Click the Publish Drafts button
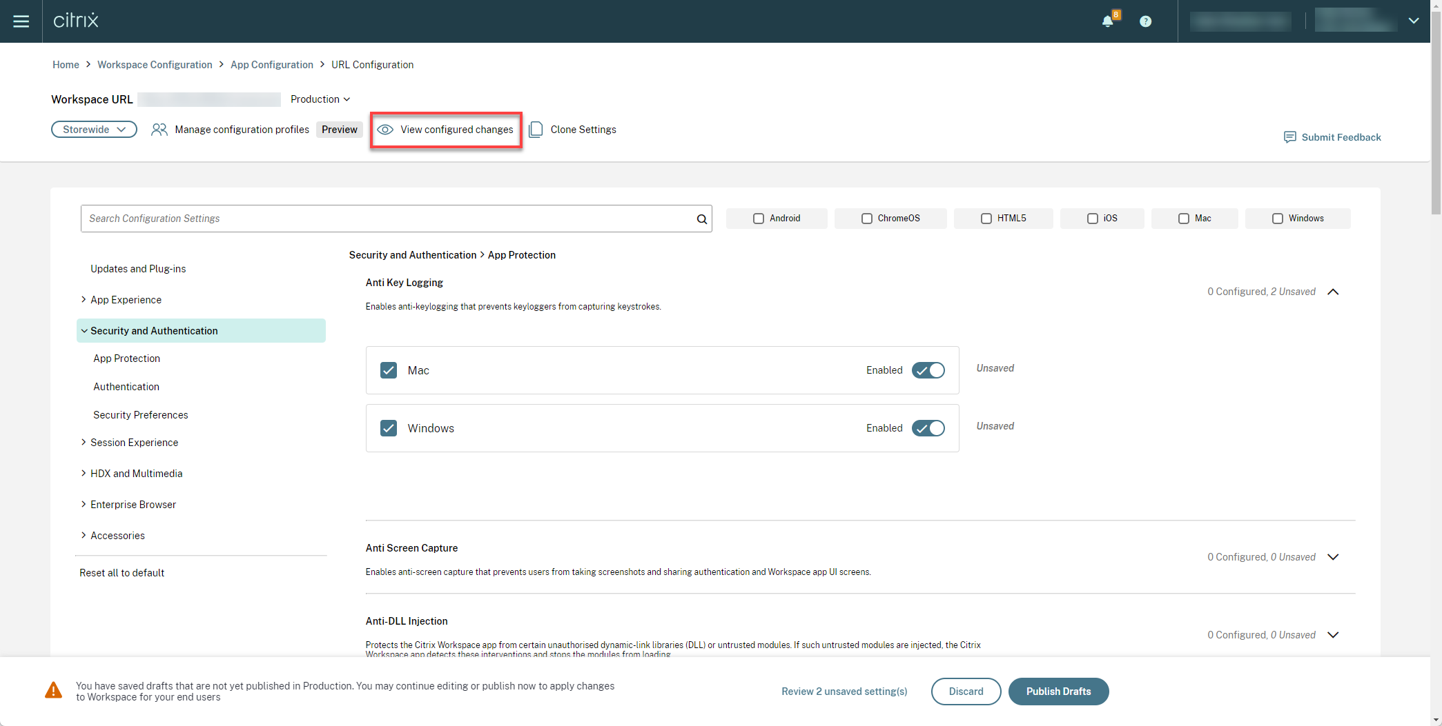The width and height of the screenshot is (1442, 726). tap(1059, 692)
